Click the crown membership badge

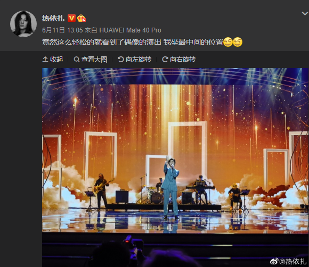tap(81, 18)
